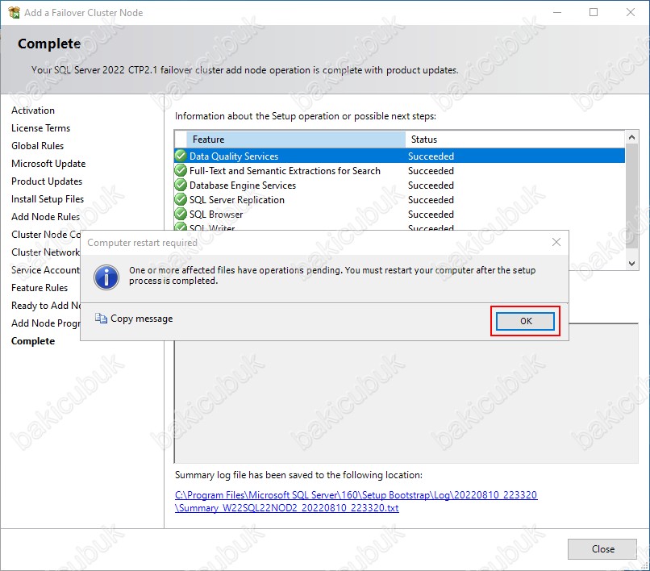
Task: Select the SQL Browser row
Action: (400, 214)
